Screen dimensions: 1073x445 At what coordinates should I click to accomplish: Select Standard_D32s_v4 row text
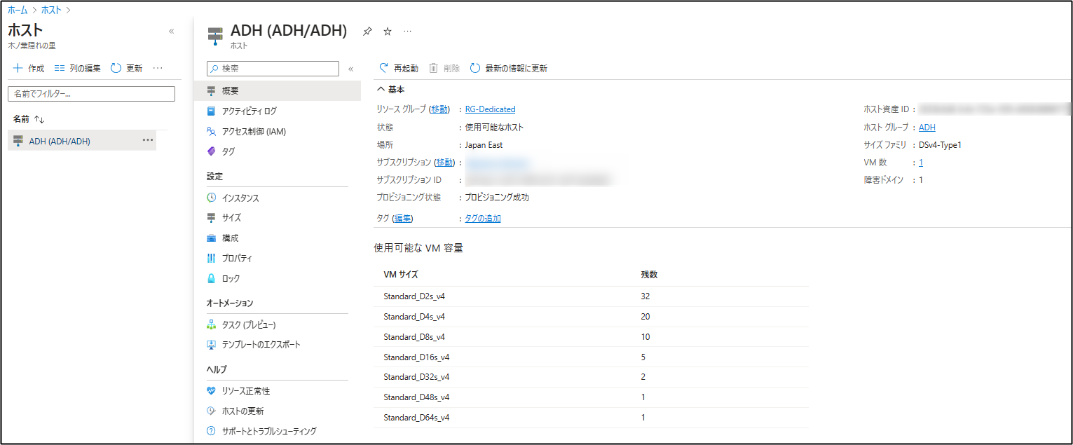(x=416, y=377)
